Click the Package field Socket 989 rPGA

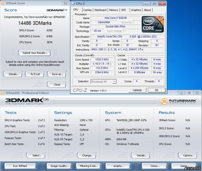[x=116, y=27]
